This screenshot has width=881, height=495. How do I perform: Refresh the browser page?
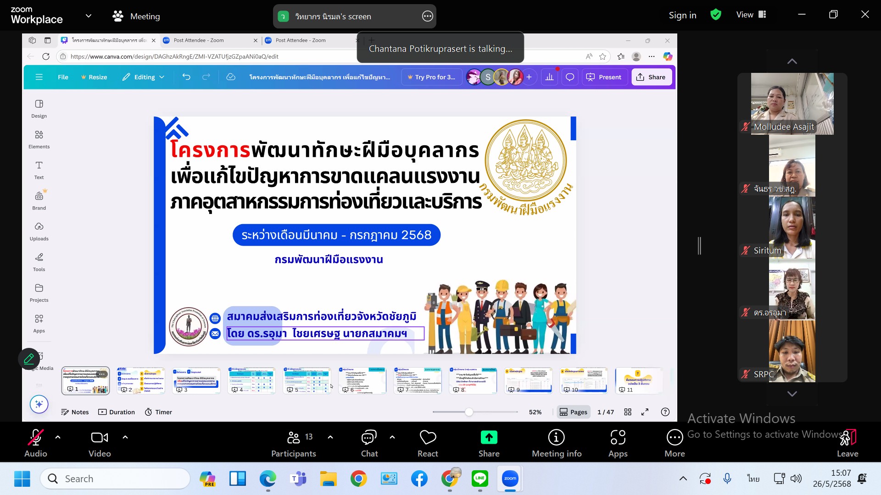pos(46,56)
